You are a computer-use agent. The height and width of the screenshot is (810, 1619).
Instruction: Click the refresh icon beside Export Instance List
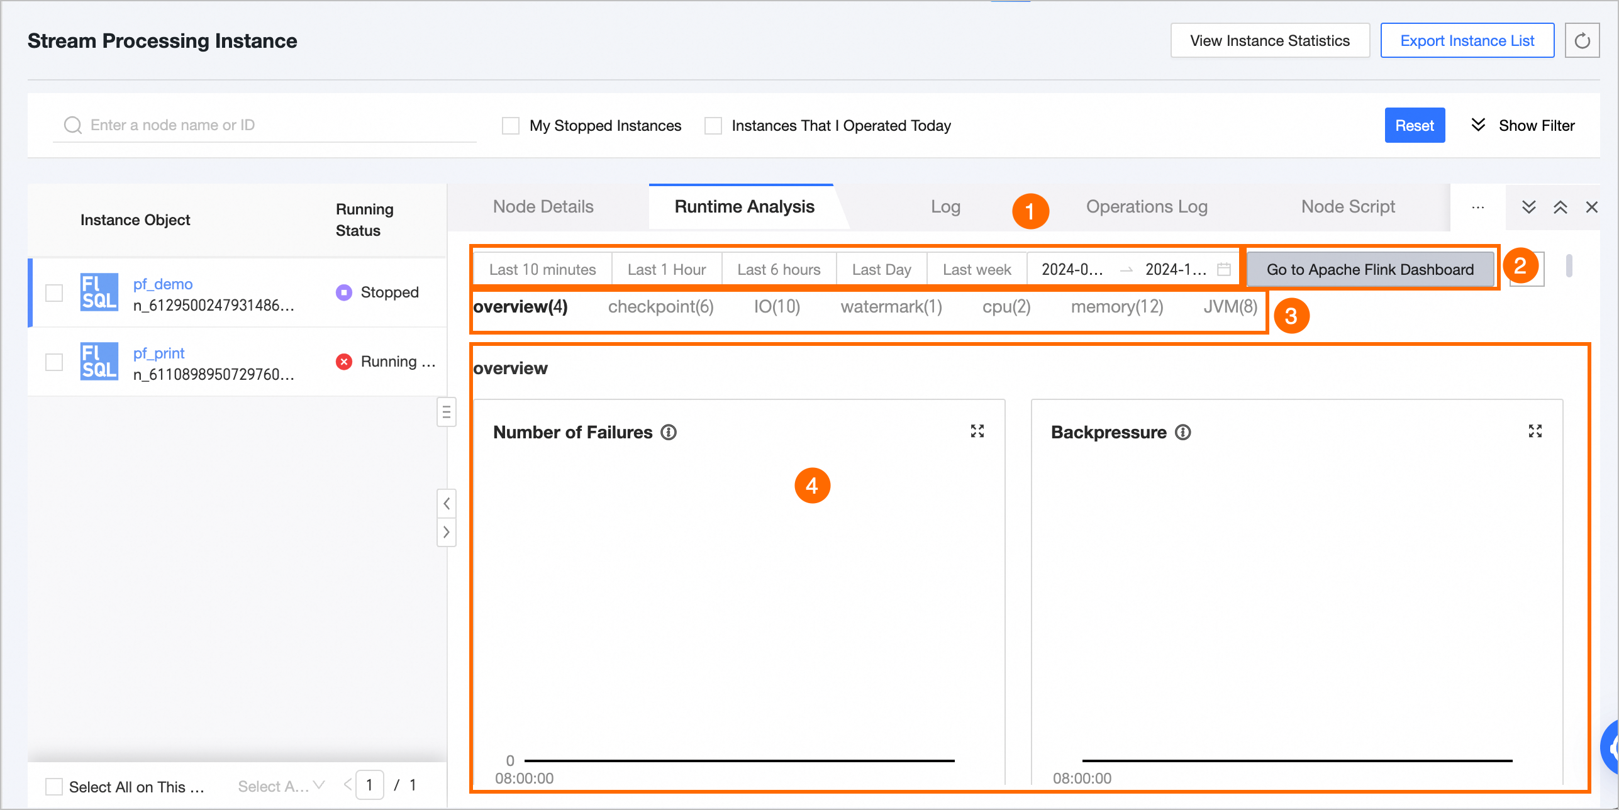coord(1582,41)
